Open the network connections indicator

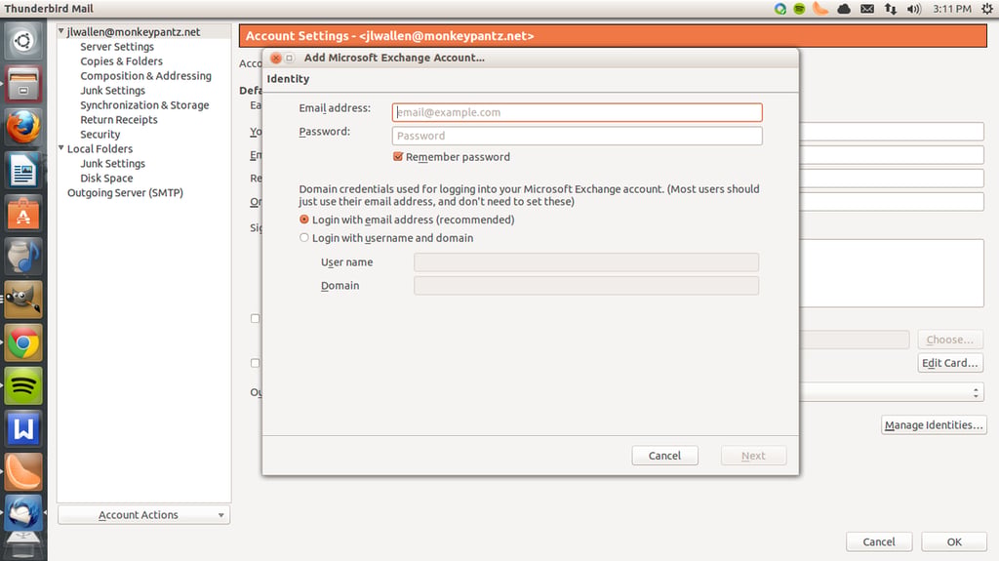pos(890,9)
